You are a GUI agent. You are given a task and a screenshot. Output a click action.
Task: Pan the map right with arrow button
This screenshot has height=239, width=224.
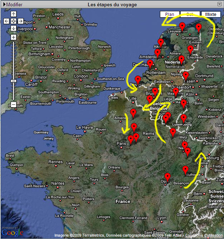[21, 21]
